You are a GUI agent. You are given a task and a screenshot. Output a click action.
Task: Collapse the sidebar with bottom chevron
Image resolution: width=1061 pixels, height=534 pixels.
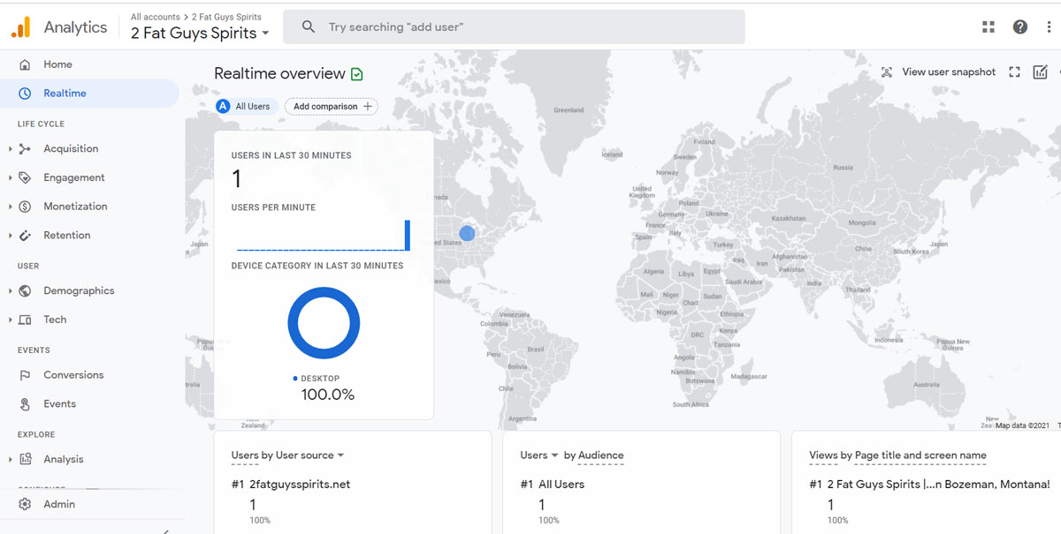(165, 530)
